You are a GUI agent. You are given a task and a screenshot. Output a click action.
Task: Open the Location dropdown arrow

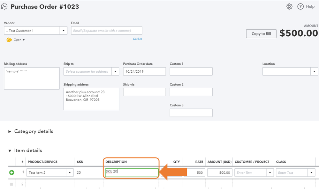click(x=314, y=71)
